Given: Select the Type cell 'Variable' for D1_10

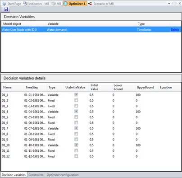Looking at the screenshot, I should [x=53, y=145].
